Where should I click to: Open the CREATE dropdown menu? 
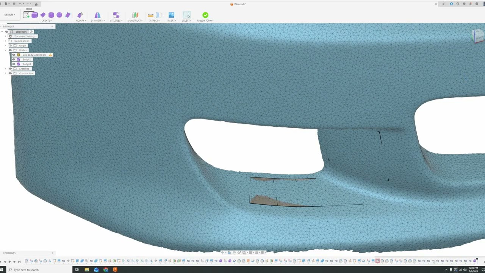(x=47, y=20)
